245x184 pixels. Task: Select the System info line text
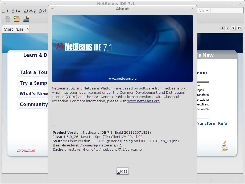pos(116,141)
